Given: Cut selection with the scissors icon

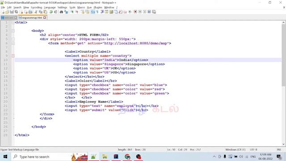Looking at the screenshot, I should (x=36, y=12).
